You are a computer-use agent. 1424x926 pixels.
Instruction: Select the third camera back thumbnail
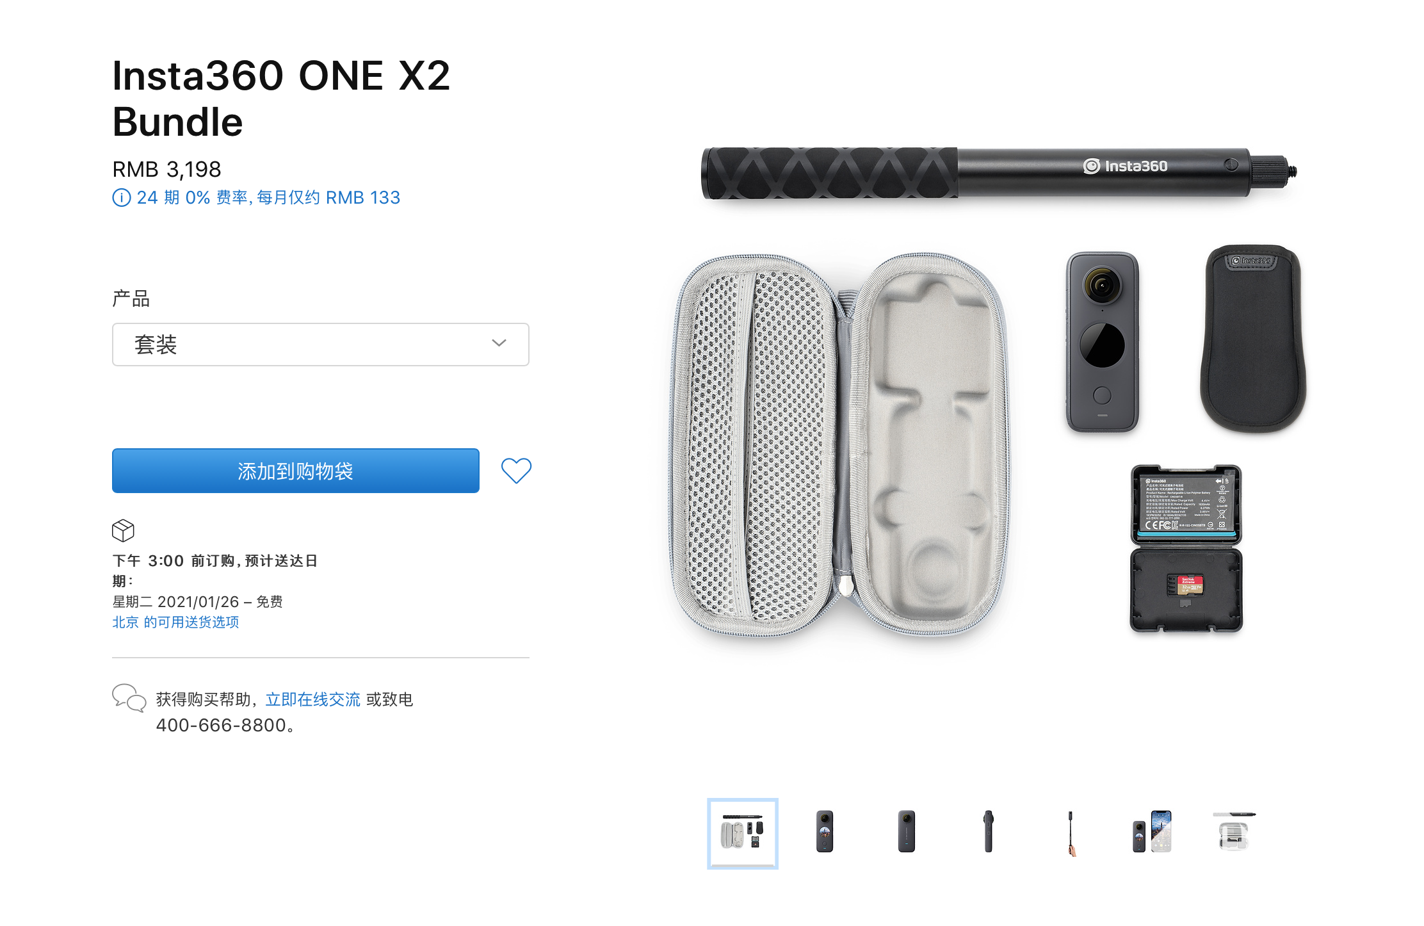tap(907, 831)
